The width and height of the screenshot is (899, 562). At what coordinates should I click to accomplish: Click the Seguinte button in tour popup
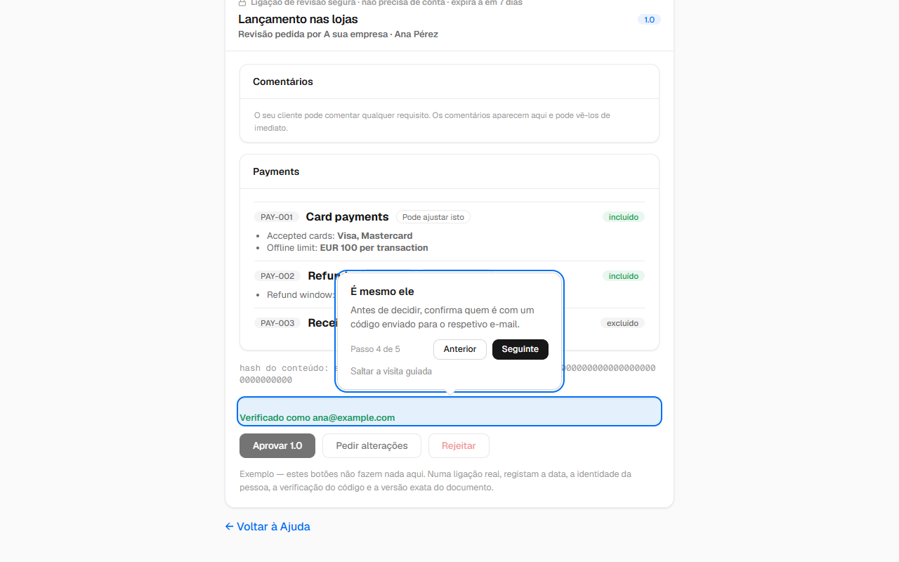coord(520,349)
